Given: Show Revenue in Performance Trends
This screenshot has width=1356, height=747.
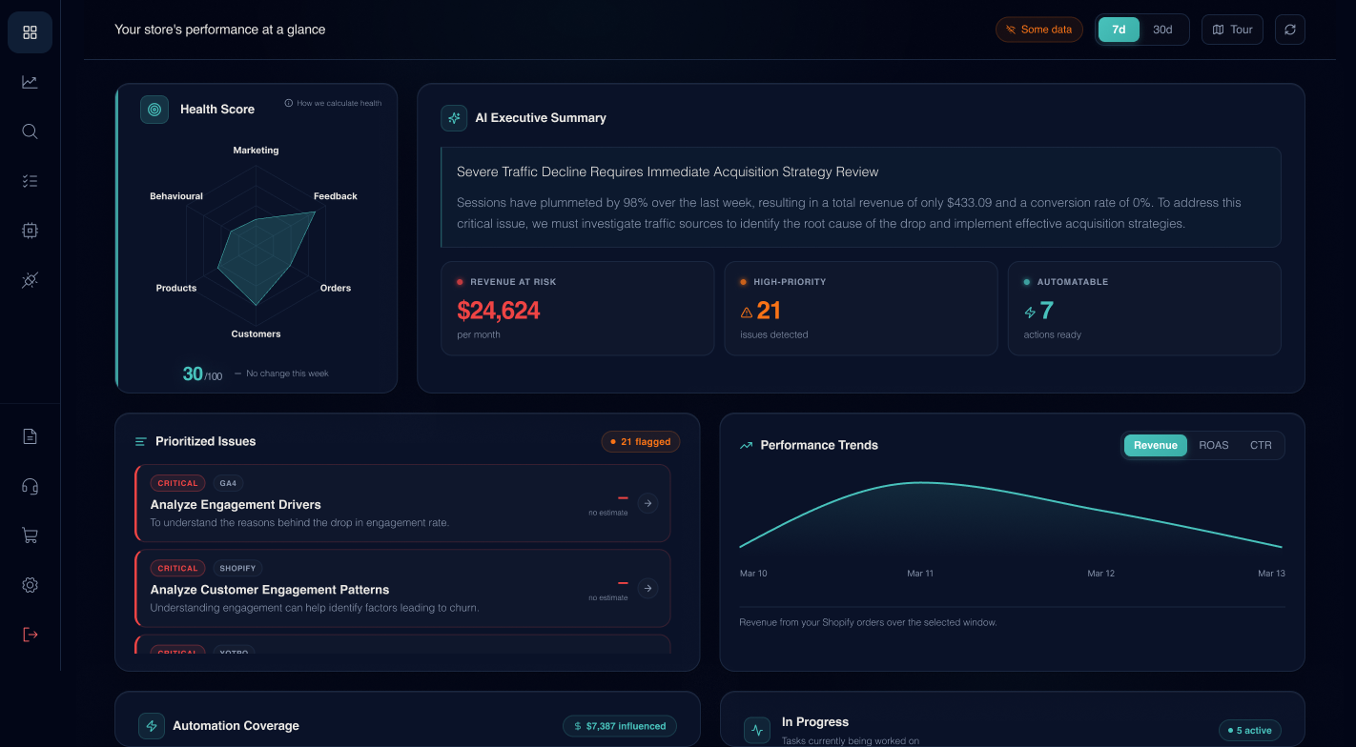Looking at the screenshot, I should click(x=1155, y=445).
